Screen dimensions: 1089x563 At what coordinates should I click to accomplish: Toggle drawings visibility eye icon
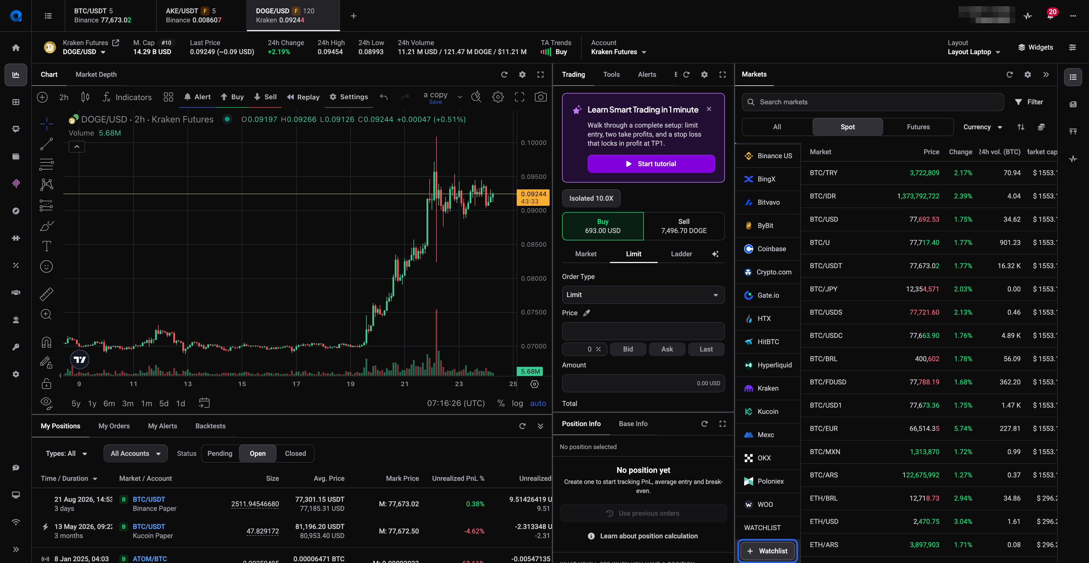[47, 403]
